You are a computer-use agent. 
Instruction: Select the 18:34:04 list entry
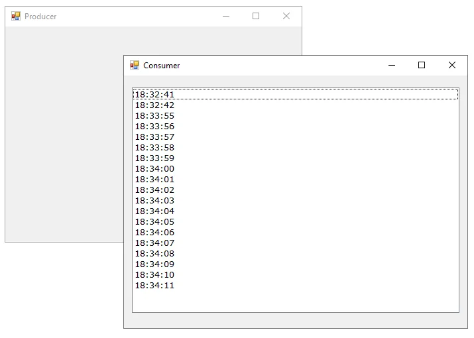click(296, 211)
